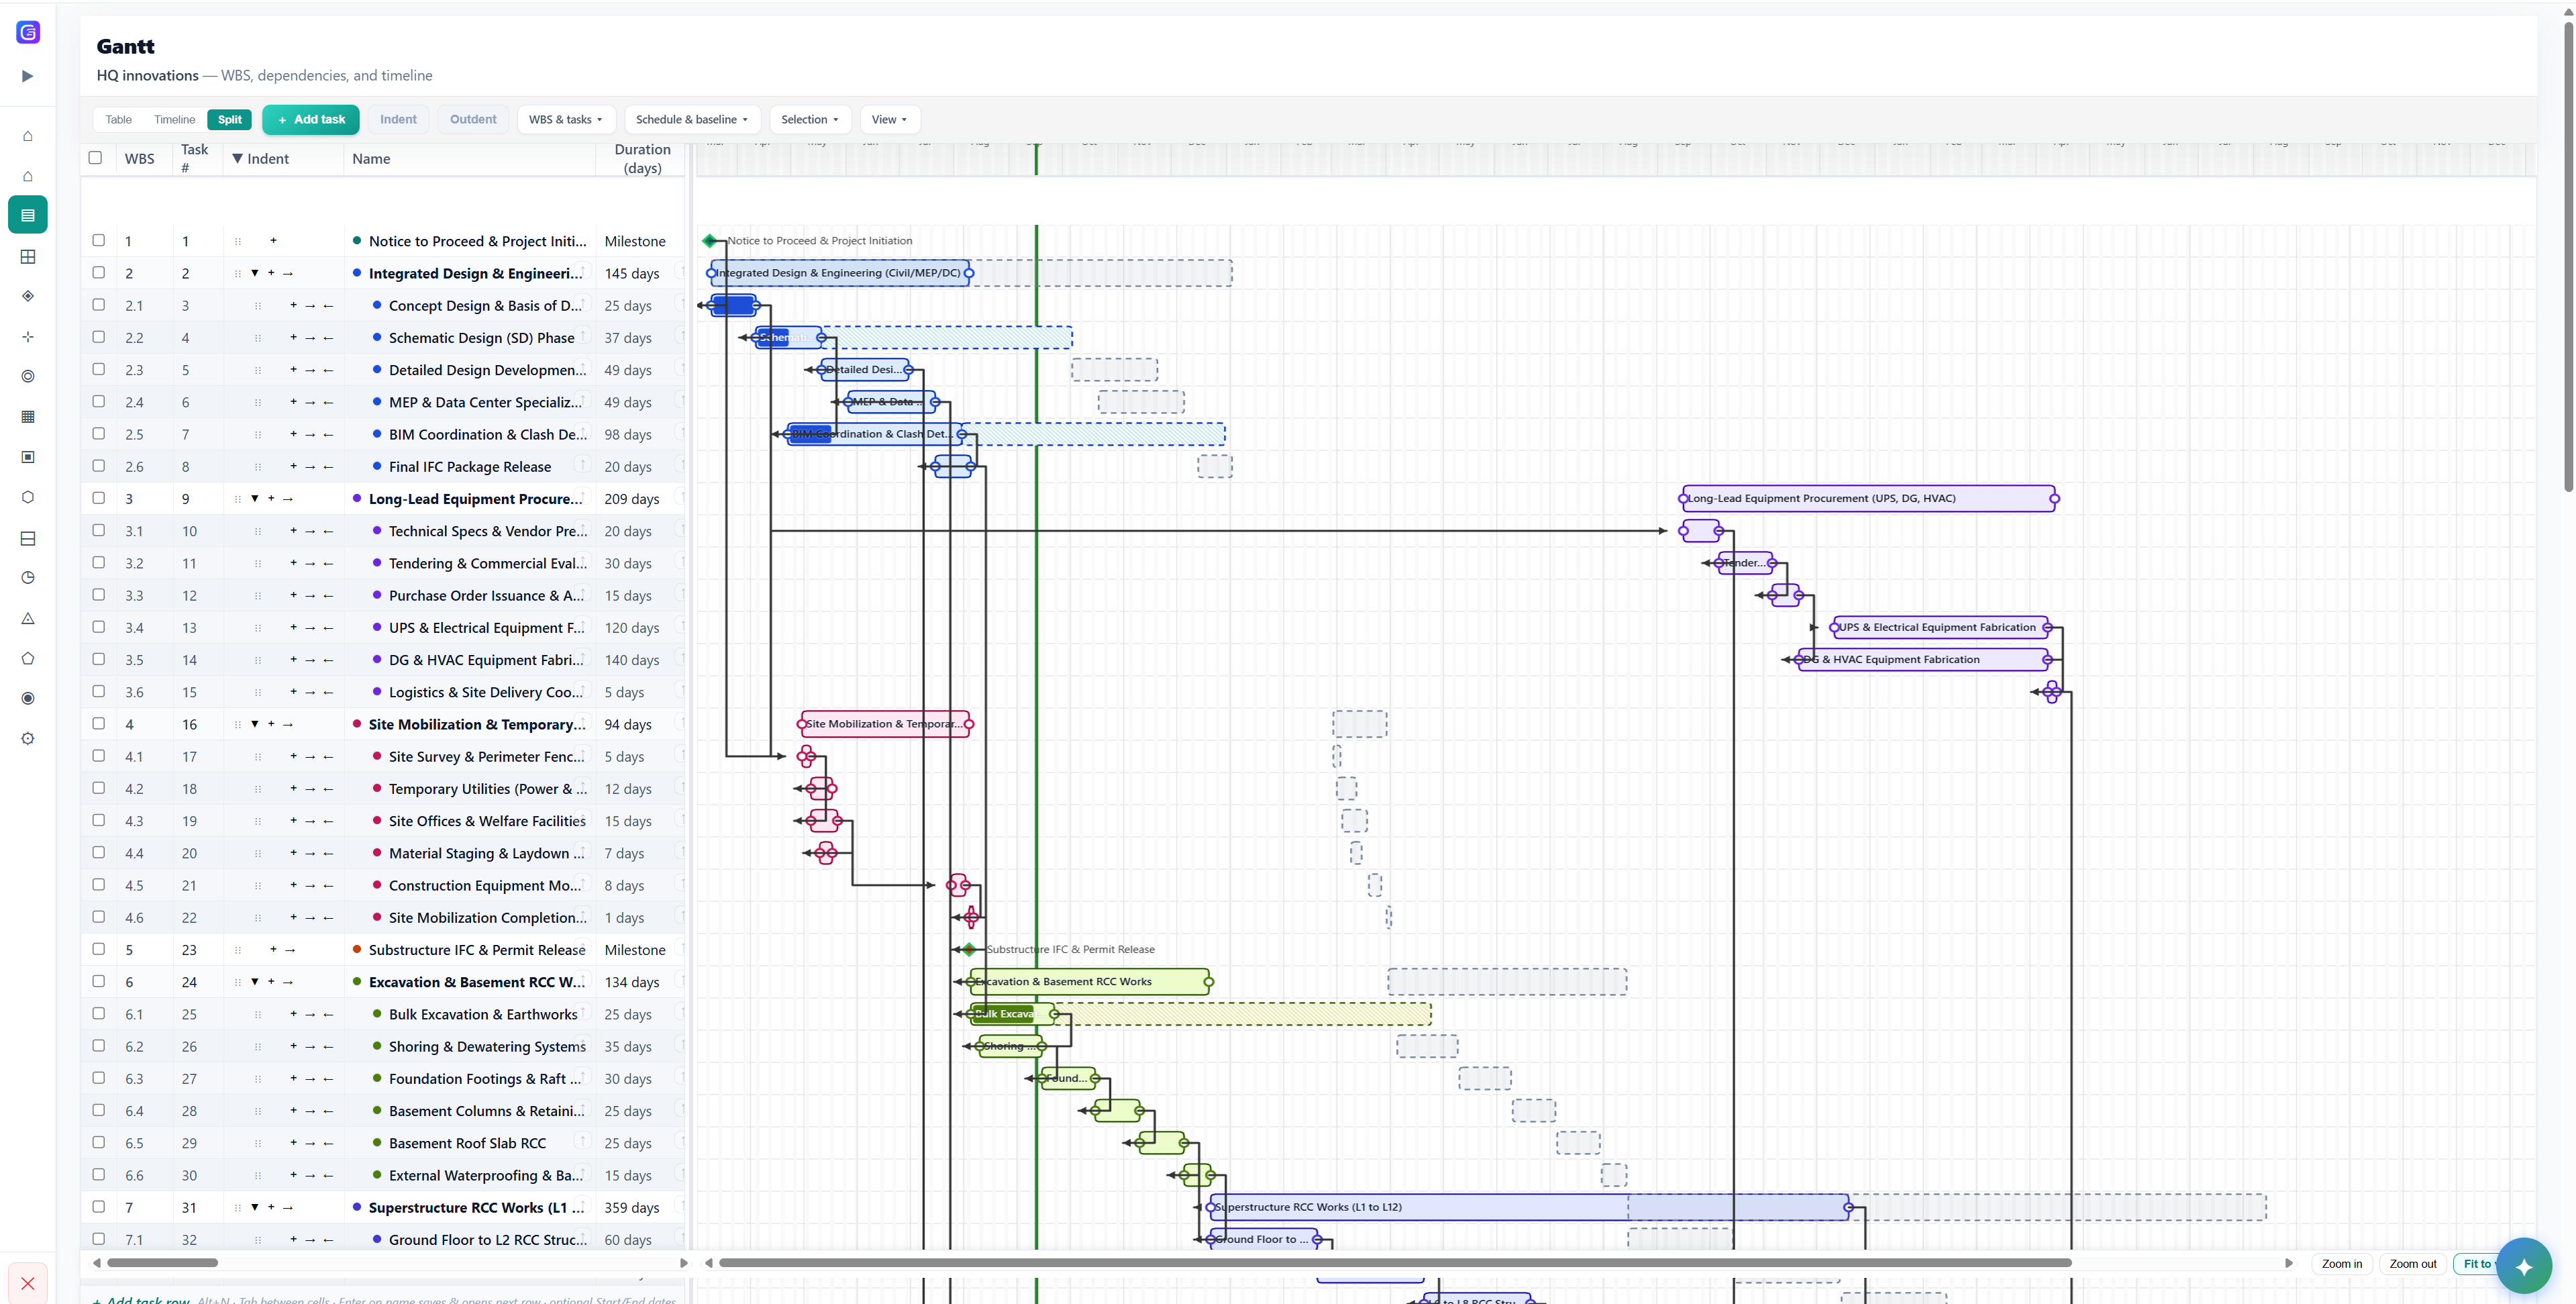Open the WBS & tasks dropdown
The height and width of the screenshot is (1304, 2576).
click(566, 120)
